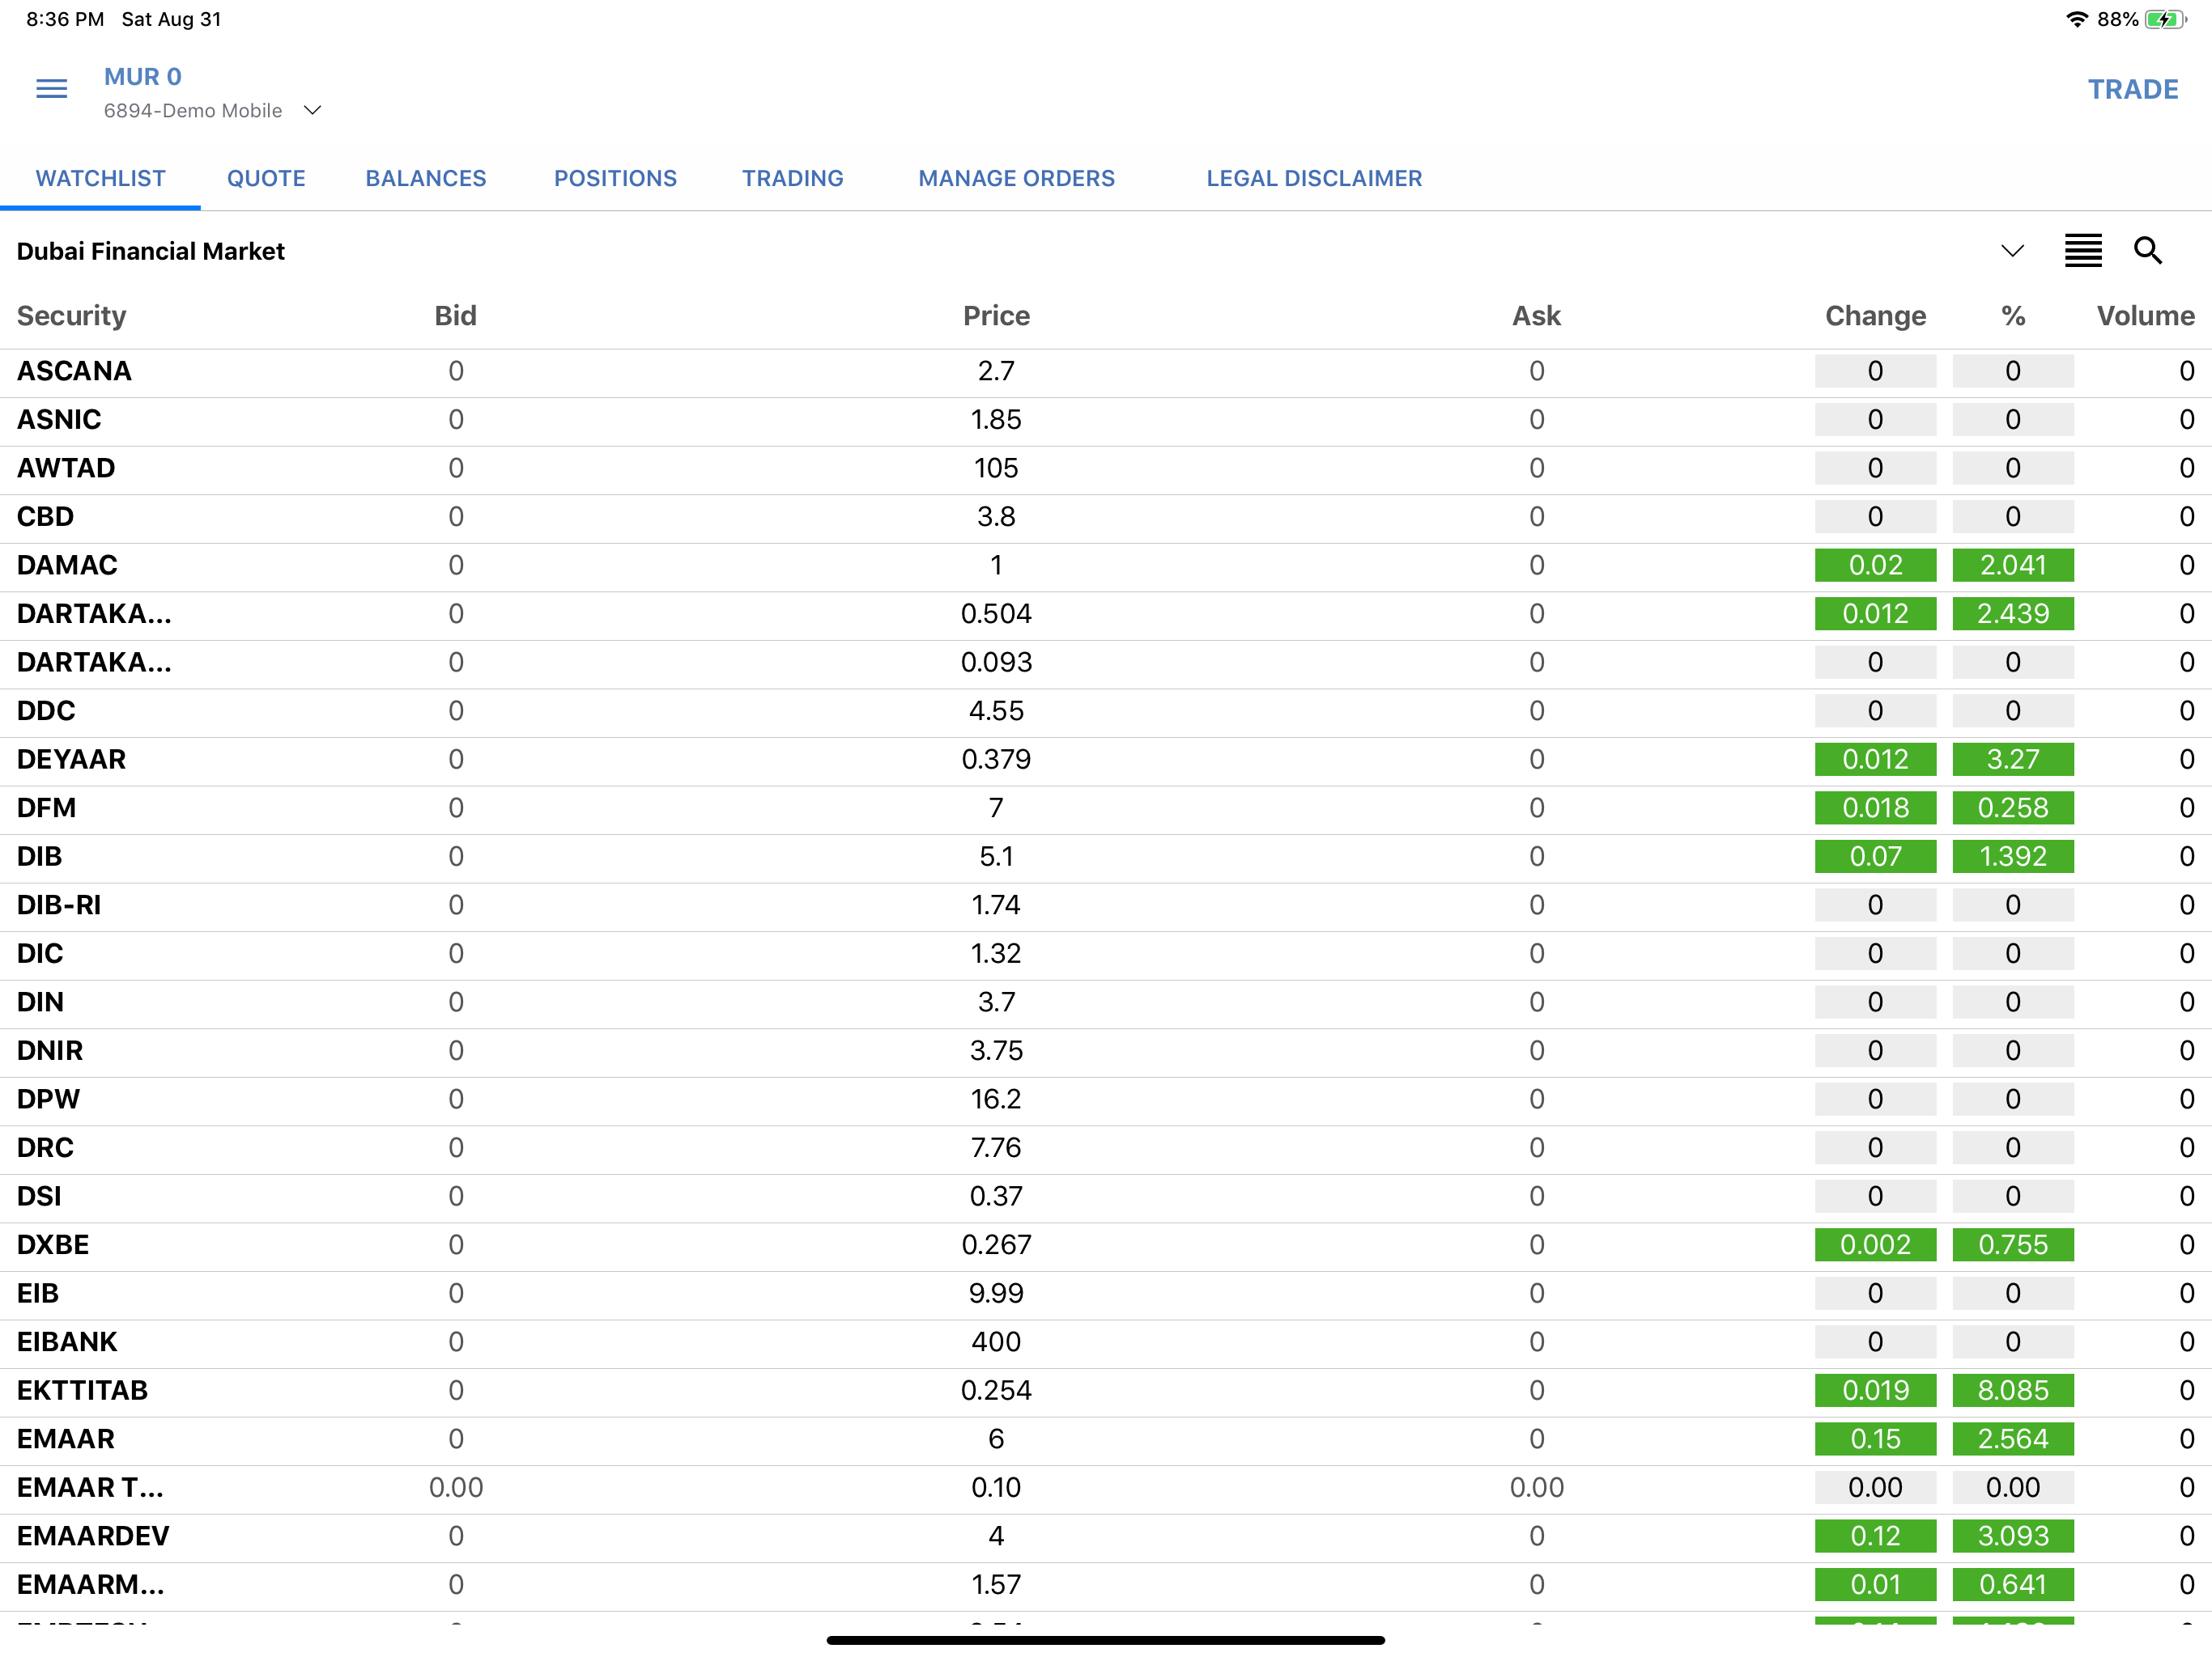Tap the TRADE button
Image resolution: width=2212 pixels, height=1657 pixels.
(x=2132, y=89)
